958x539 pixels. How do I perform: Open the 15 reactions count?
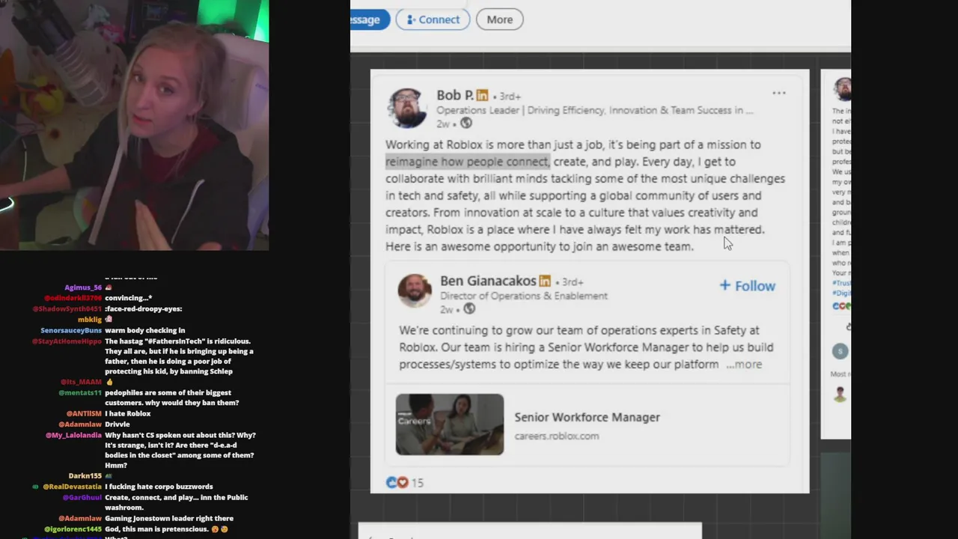418,483
